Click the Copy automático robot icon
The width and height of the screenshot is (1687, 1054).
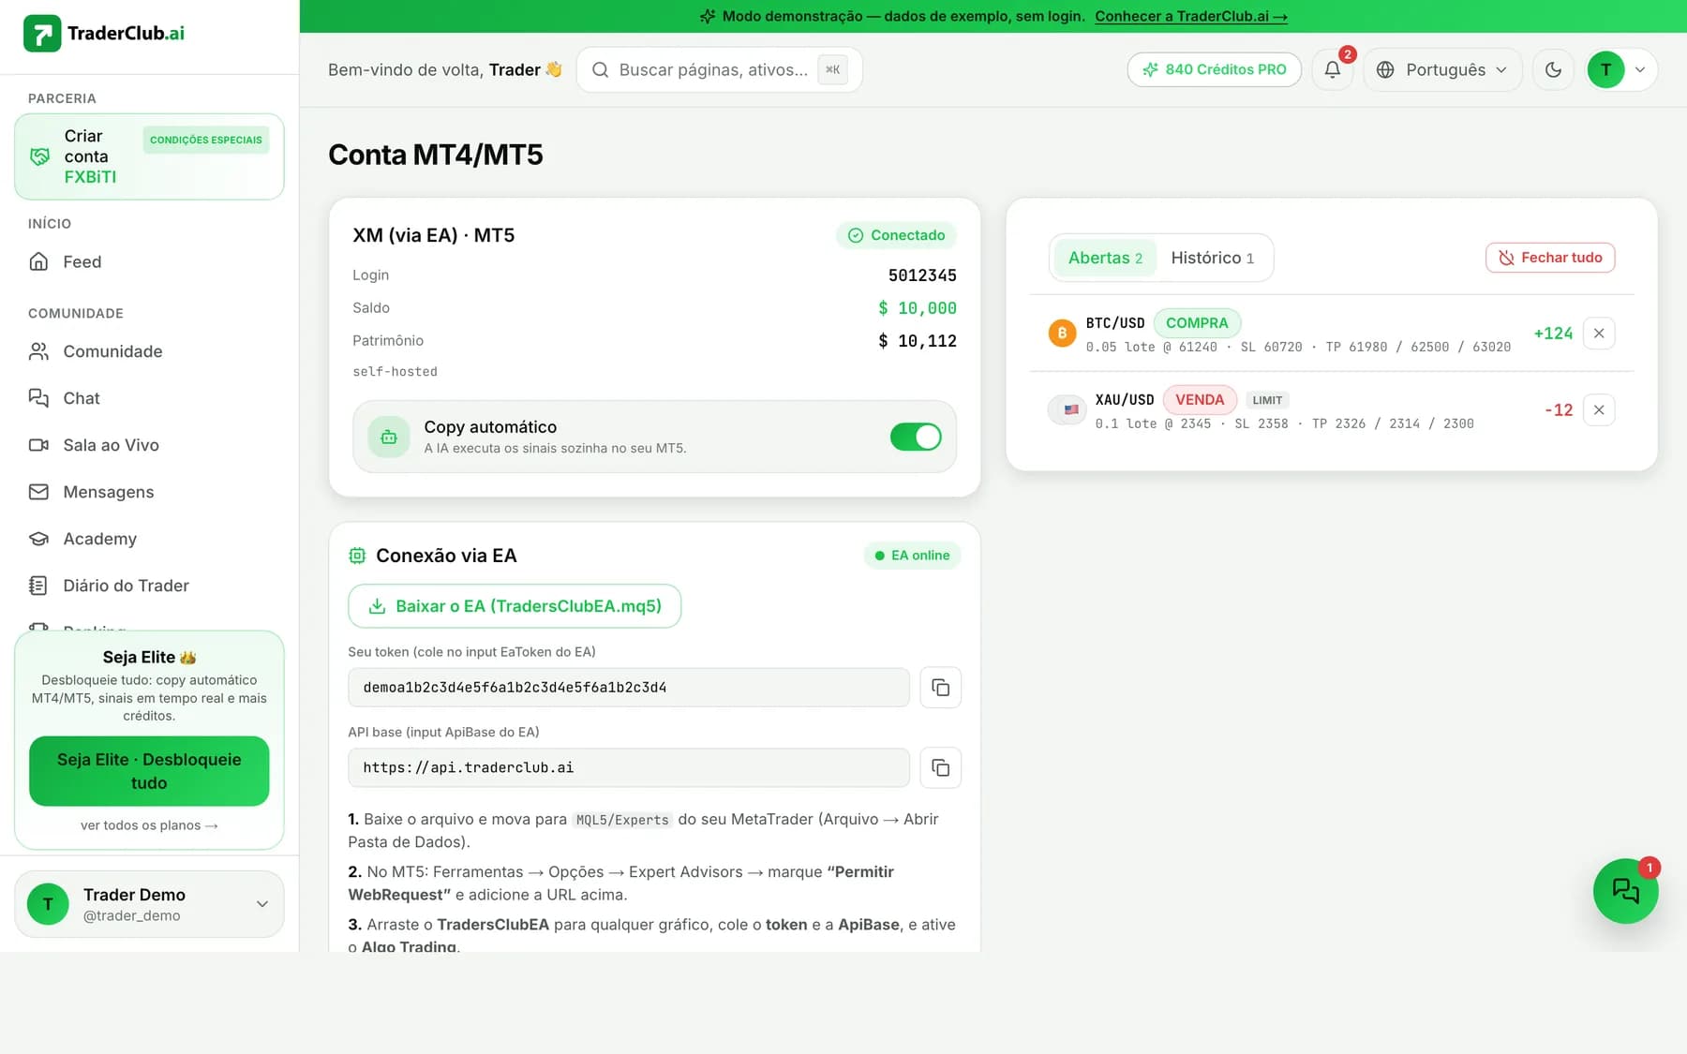pyautogui.click(x=389, y=437)
